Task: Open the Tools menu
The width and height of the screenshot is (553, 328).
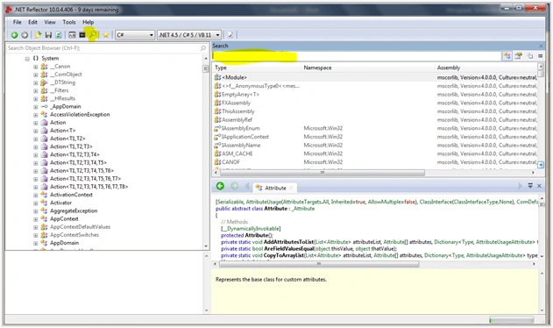Action: pos(69,22)
